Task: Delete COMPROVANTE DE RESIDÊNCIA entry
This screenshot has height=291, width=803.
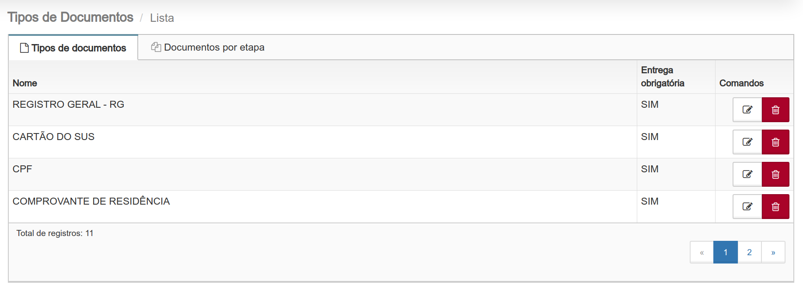Action: (x=775, y=206)
